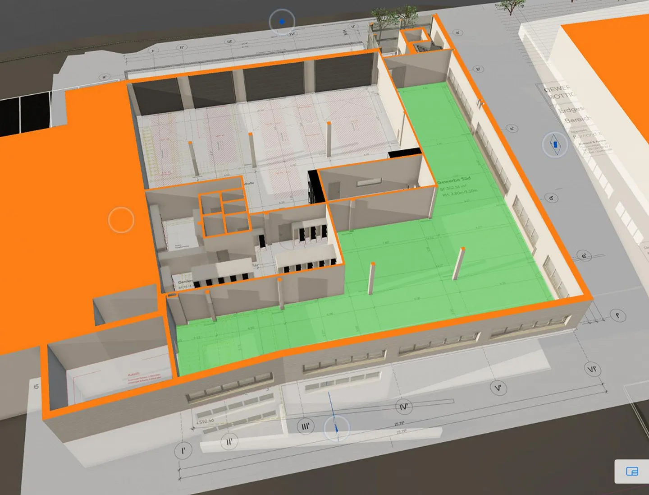Image resolution: width=649 pixels, height=495 pixels.
Task: Click grid axis bubble VI' at right
Action: 592,370
